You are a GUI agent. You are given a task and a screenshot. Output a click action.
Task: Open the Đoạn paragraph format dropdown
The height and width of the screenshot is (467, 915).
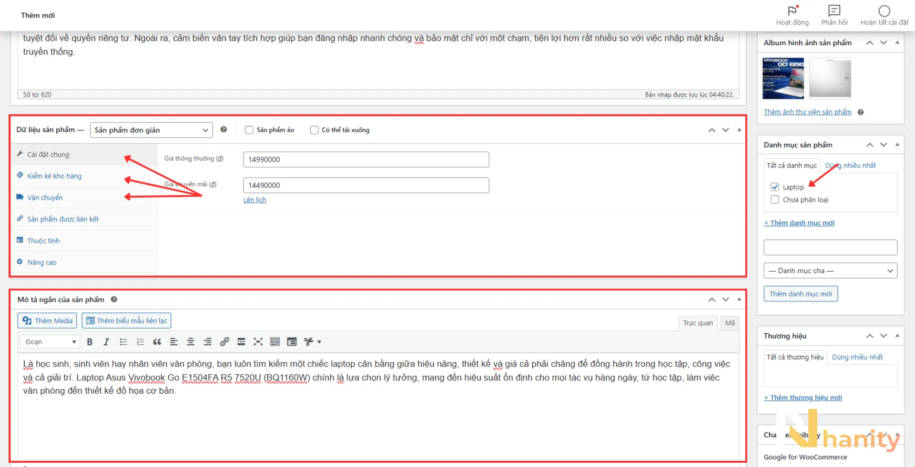50,342
